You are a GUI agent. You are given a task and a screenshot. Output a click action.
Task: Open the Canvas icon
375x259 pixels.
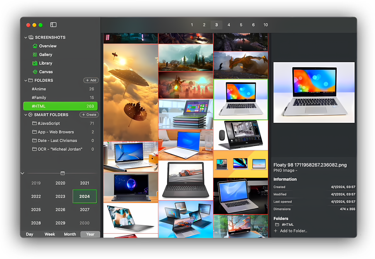(35, 72)
